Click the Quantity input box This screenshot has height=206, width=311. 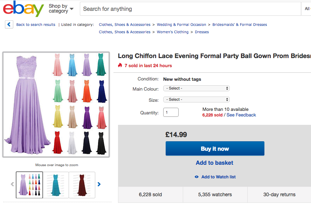(171, 112)
